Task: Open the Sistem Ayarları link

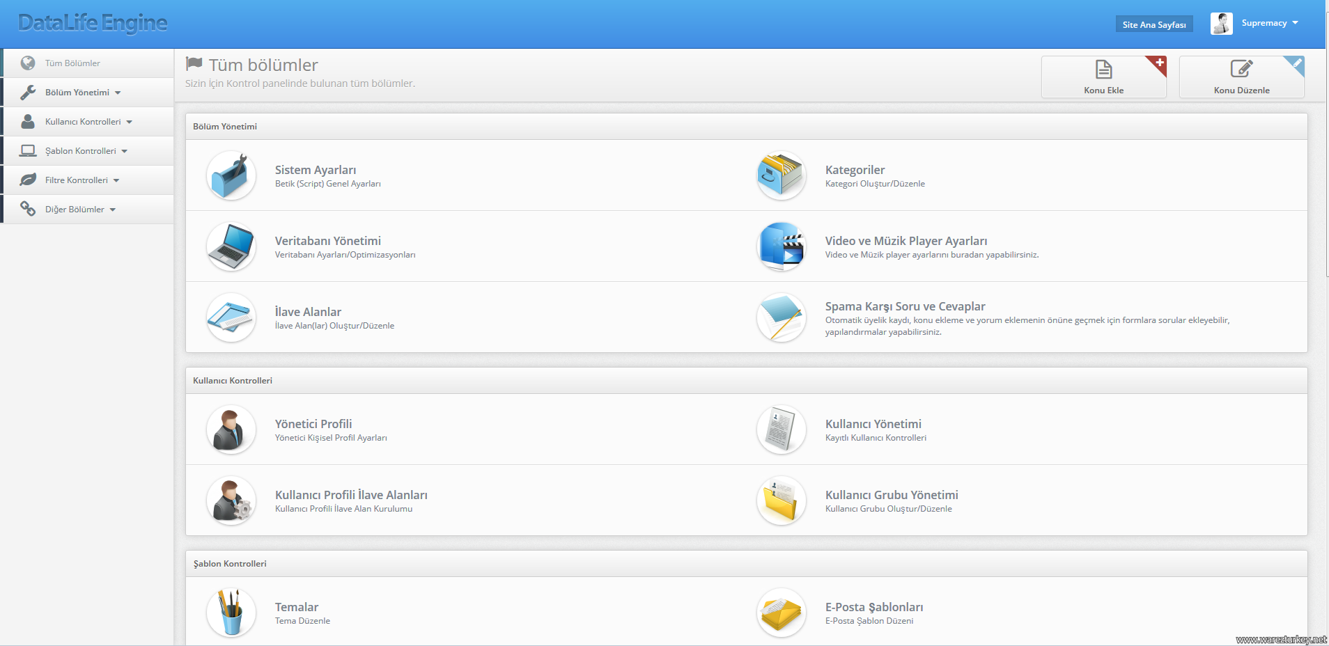Action: click(316, 170)
